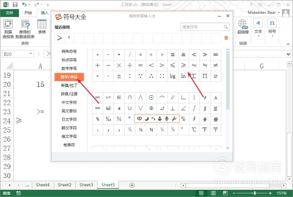
Task: Insert the Σ summation symbol
Action: [x=194, y=76]
